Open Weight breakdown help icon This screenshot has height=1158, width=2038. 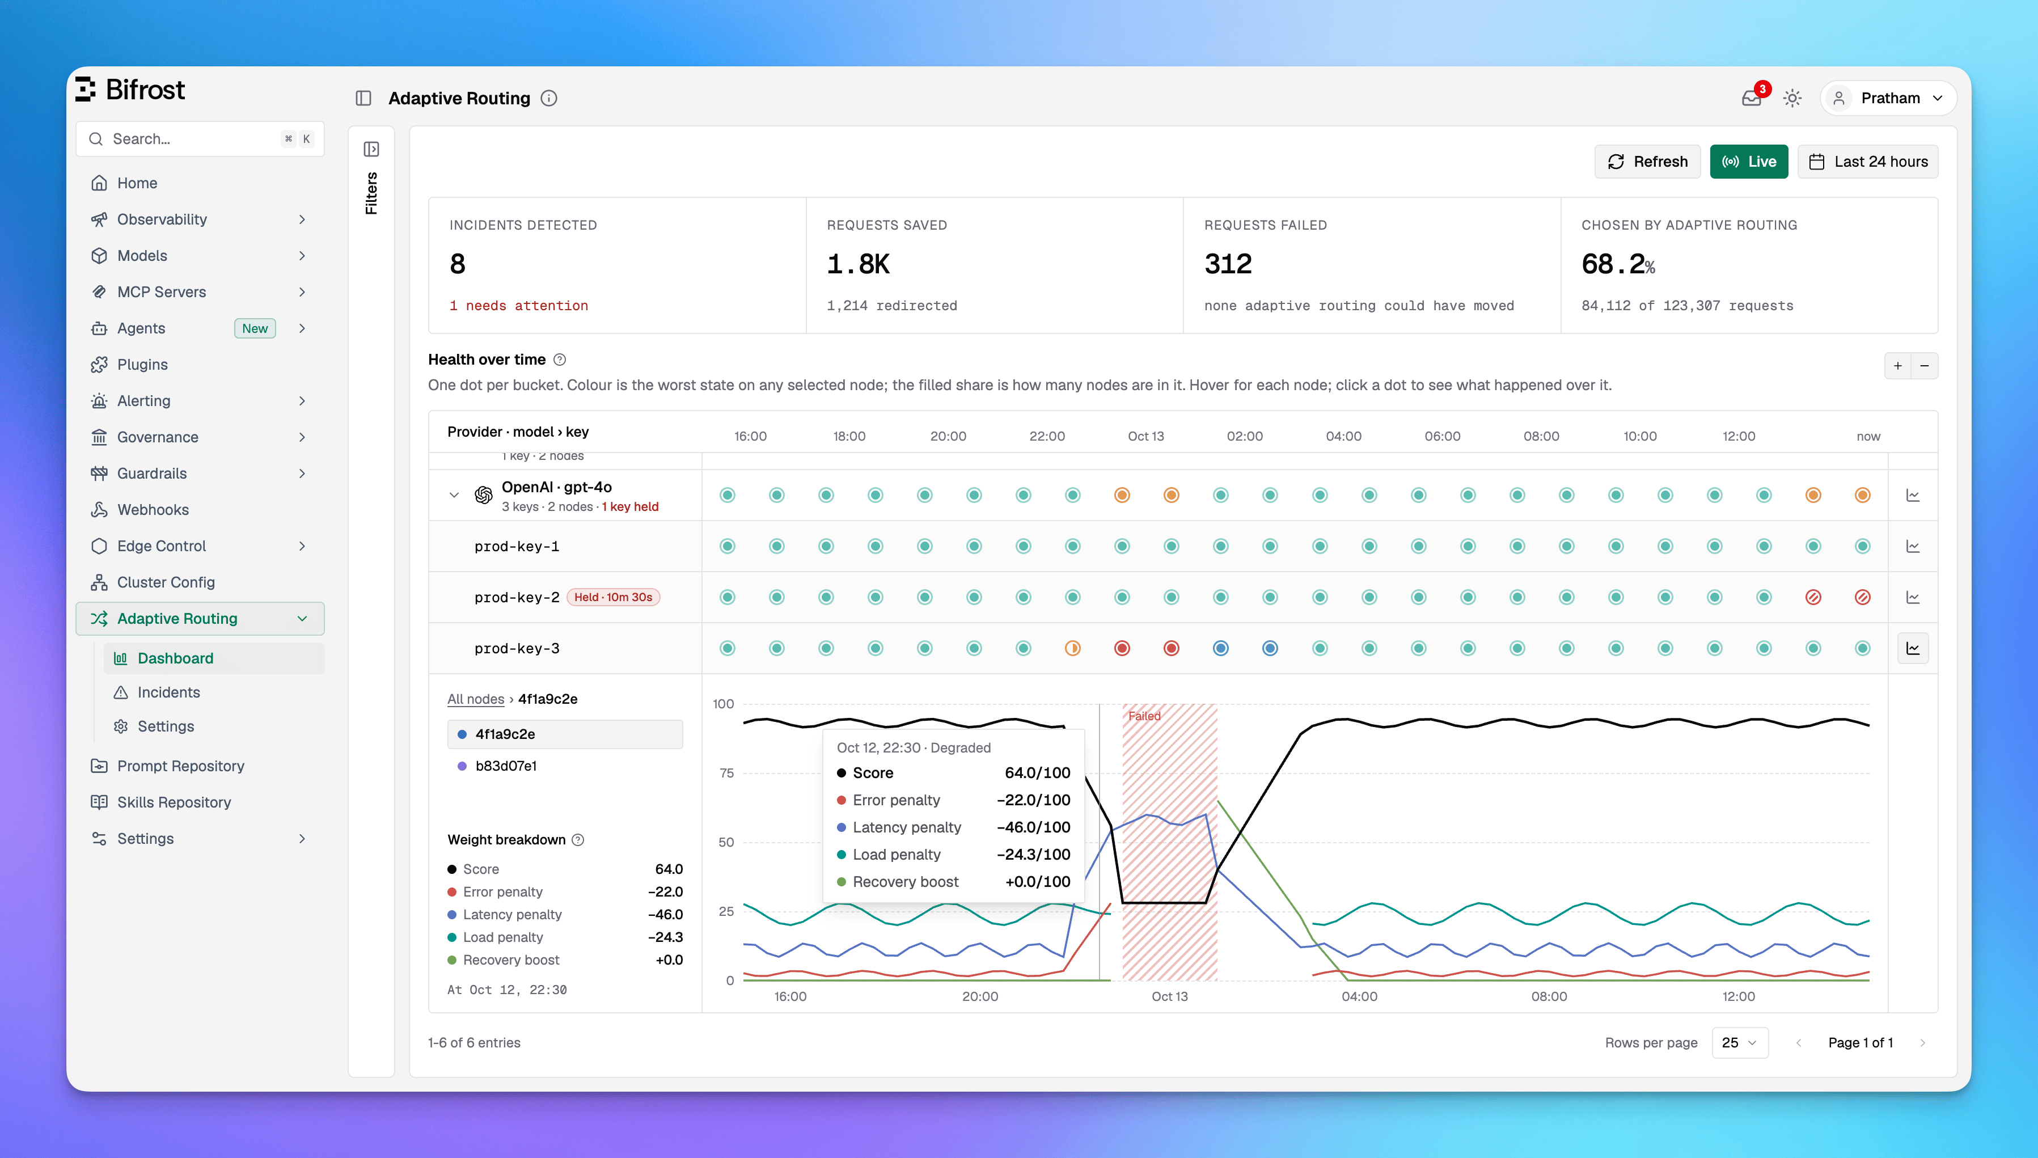[578, 840]
